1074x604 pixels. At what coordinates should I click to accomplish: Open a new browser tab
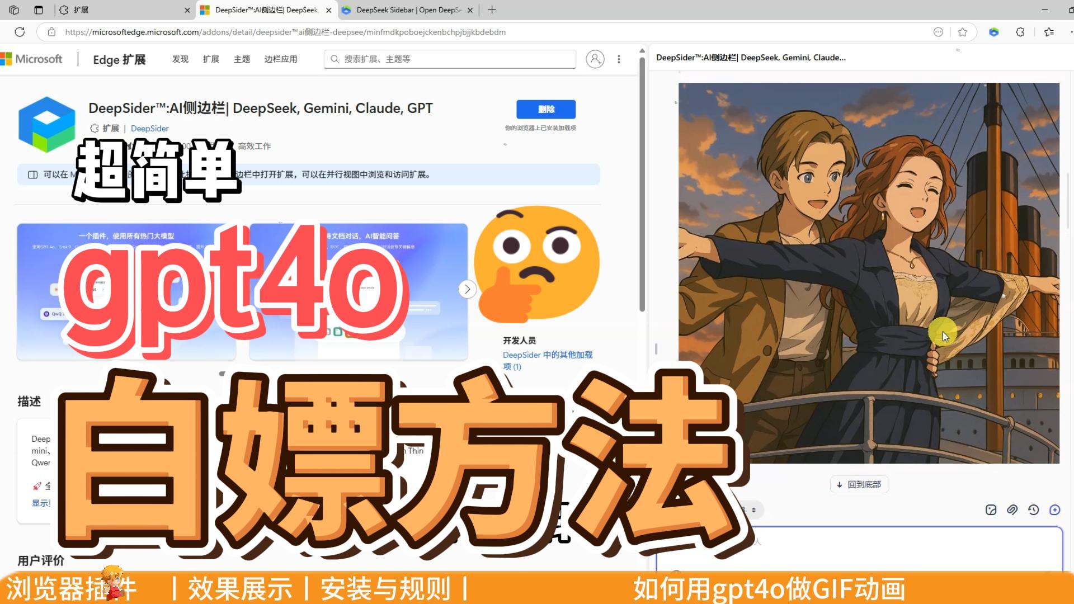coord(492,10)
